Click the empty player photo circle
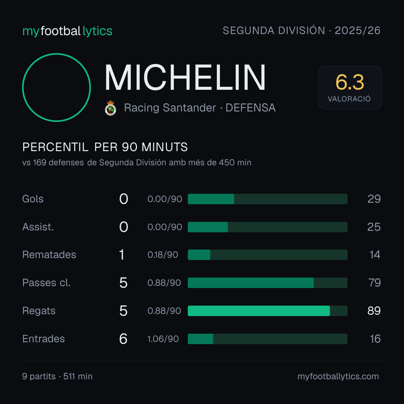Screen dimensions: 404x404 pyautogui.click(x=56, y=87)
